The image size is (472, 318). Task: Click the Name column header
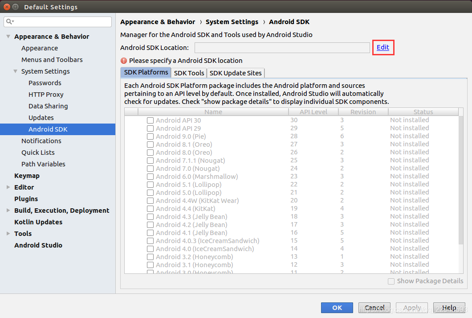click(213, 112)
